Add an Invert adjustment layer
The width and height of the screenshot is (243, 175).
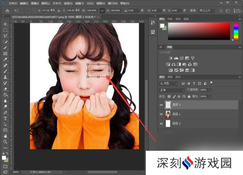(x=171, y=70)
